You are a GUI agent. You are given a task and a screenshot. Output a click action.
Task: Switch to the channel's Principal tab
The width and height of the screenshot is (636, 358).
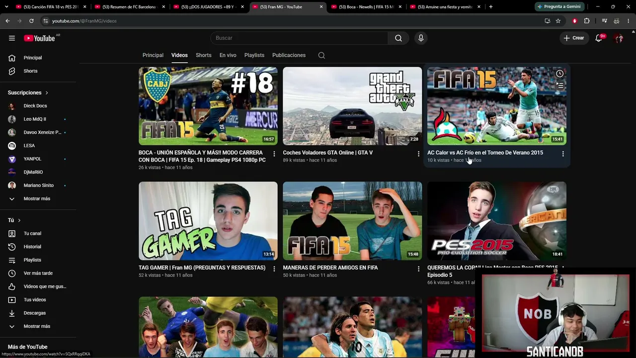tap(153, 55)
